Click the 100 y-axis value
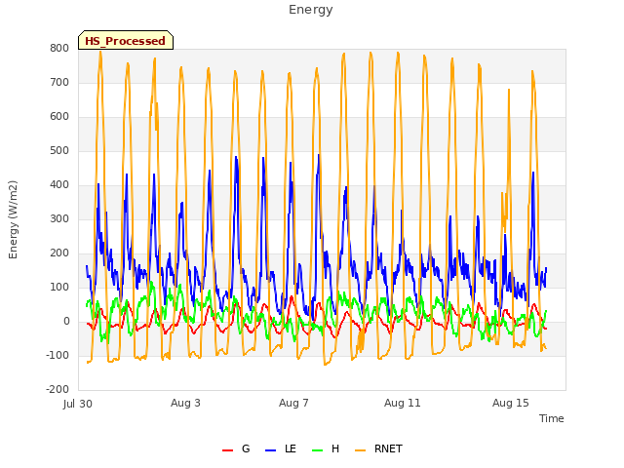Screen dimensions: 624x468 click(59, 288)
